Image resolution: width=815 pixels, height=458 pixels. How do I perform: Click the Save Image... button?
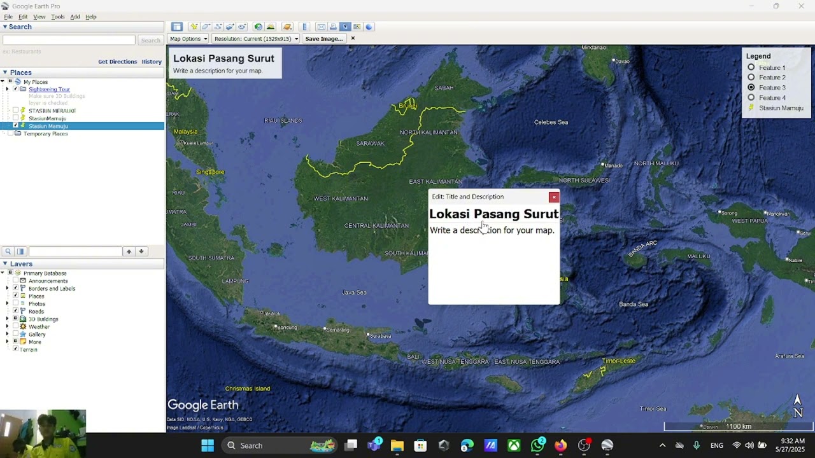point(324,39)
